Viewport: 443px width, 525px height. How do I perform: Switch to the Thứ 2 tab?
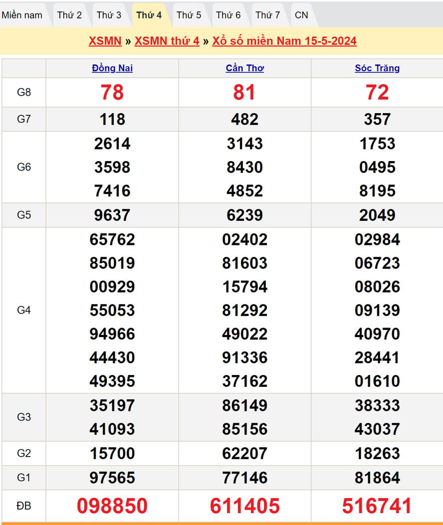coord(69,15)
